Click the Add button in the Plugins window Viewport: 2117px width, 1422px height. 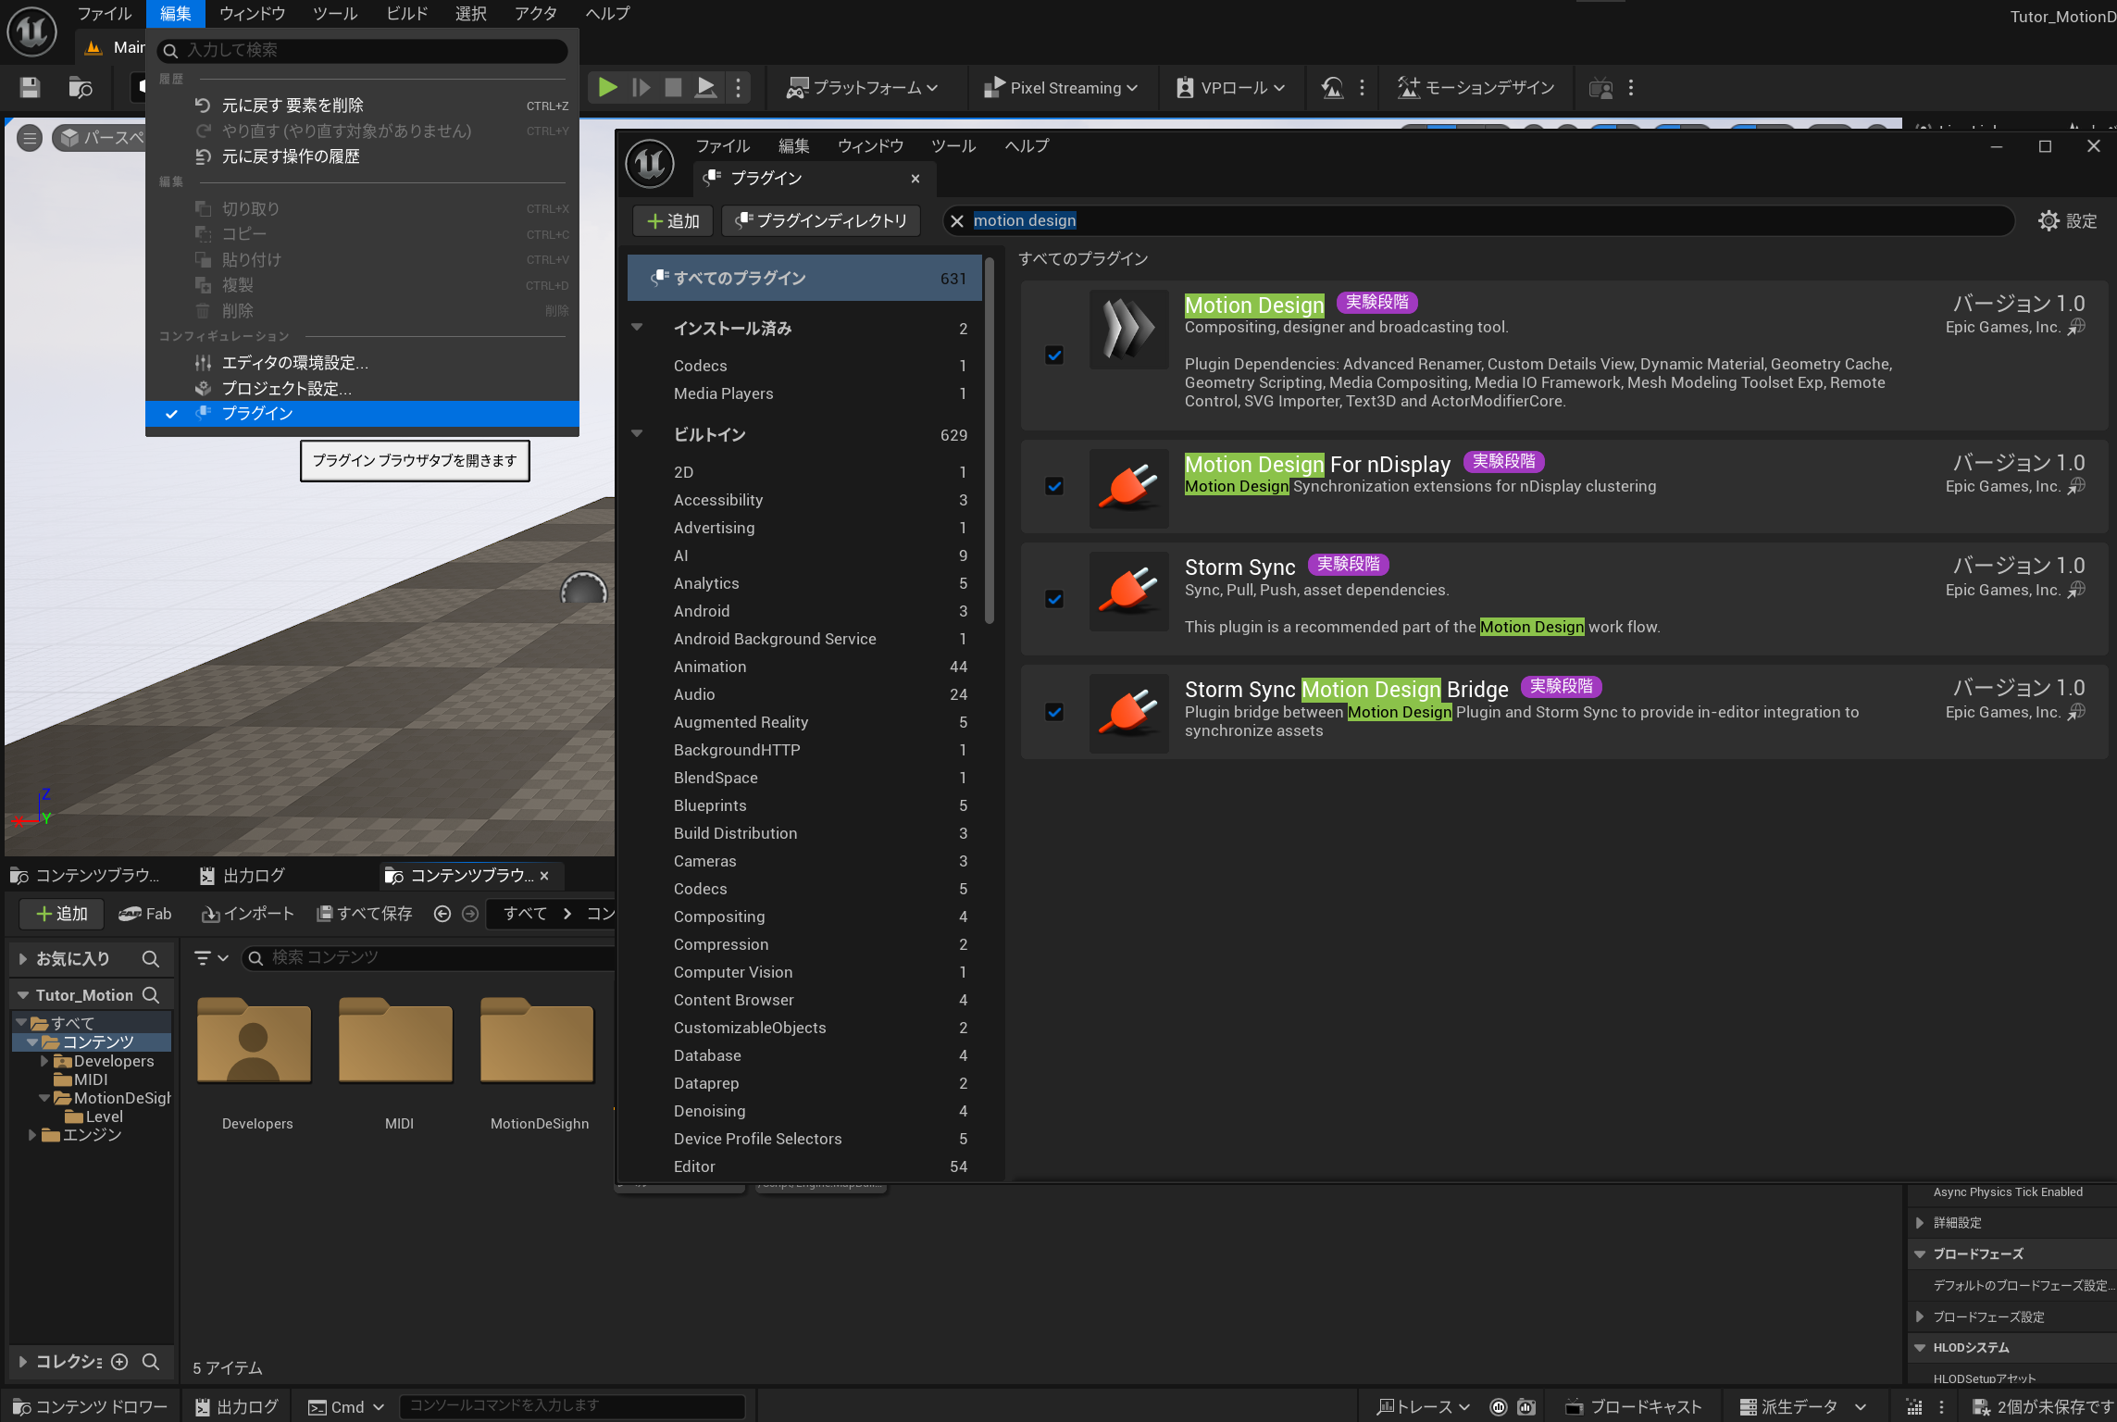(x=673, y=221)
